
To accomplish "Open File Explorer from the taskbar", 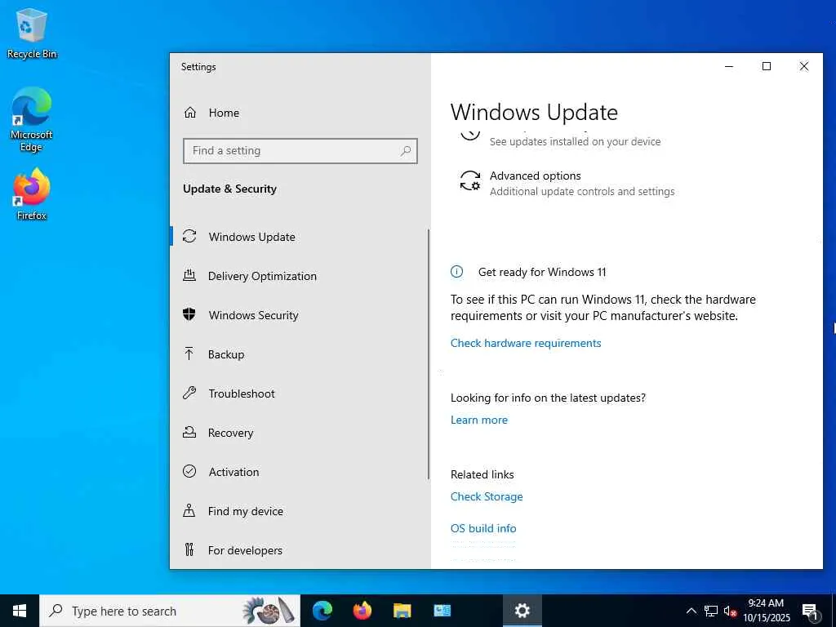I will tap(402, 611).
